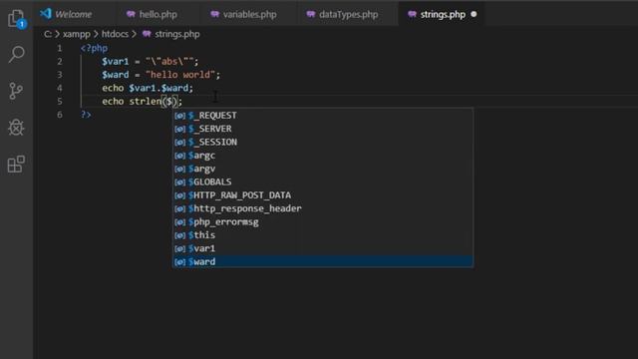The width and height of the screenshot is (638, 359).
Task: Click the C: breadcrumb segment
Action: [x=48, y=34]
